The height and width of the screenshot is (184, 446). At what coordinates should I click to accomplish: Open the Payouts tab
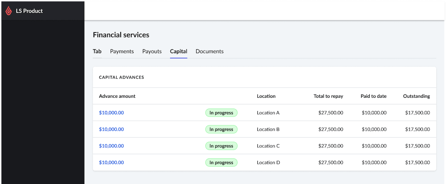click(152, 51)
